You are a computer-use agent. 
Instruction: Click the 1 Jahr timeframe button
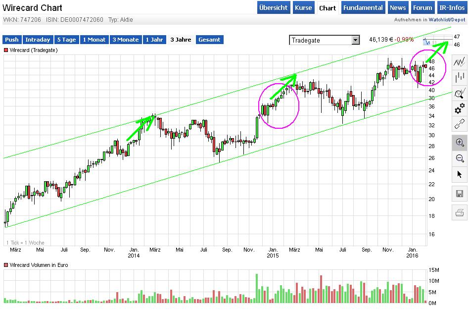[x=155, y=40]
